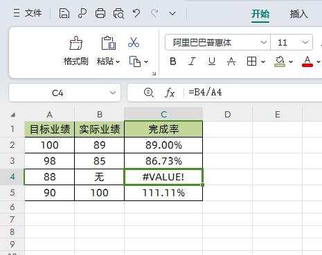Click the Print icon
Viewport: 322px width, 255px height.
pyautogui.click(x=100, y=13)
